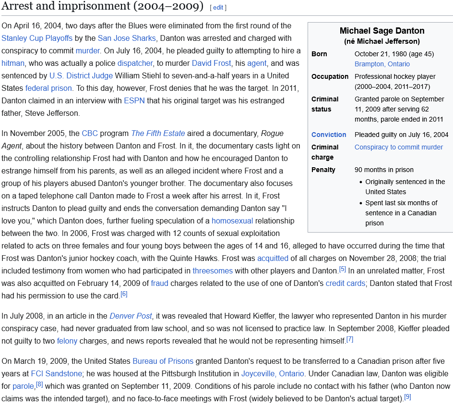453x408 pixels.
Task: Follow the murder link in the first paragraph
Action: click(88, 50)
